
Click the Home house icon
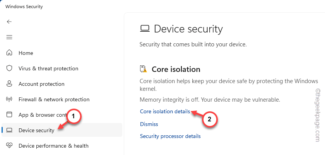click(9, 53)
